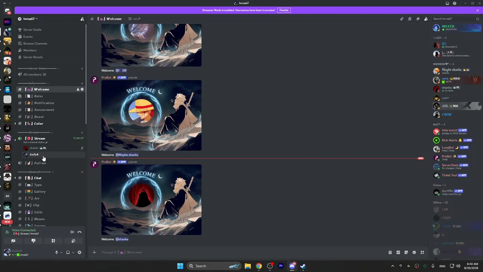This screenshot has width=483, height=272.
Task: Open the @Maybe shanks mention
Action: (x=127, y=155)
